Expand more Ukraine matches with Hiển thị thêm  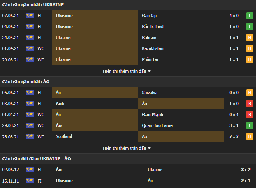(124, 71)
